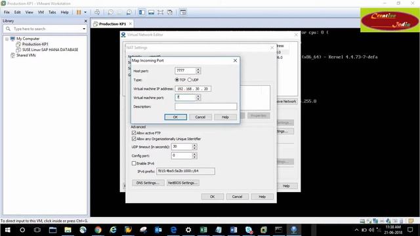Decrease UDP timeout with the down arrow
The image size is (420, 236).
[195, 149]
